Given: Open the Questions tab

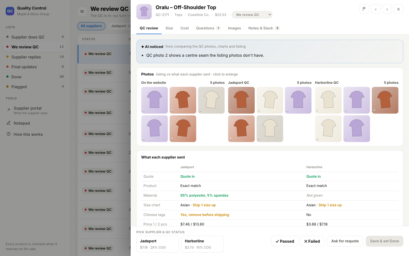Looking at the screenshot, I should click(208, 28).
